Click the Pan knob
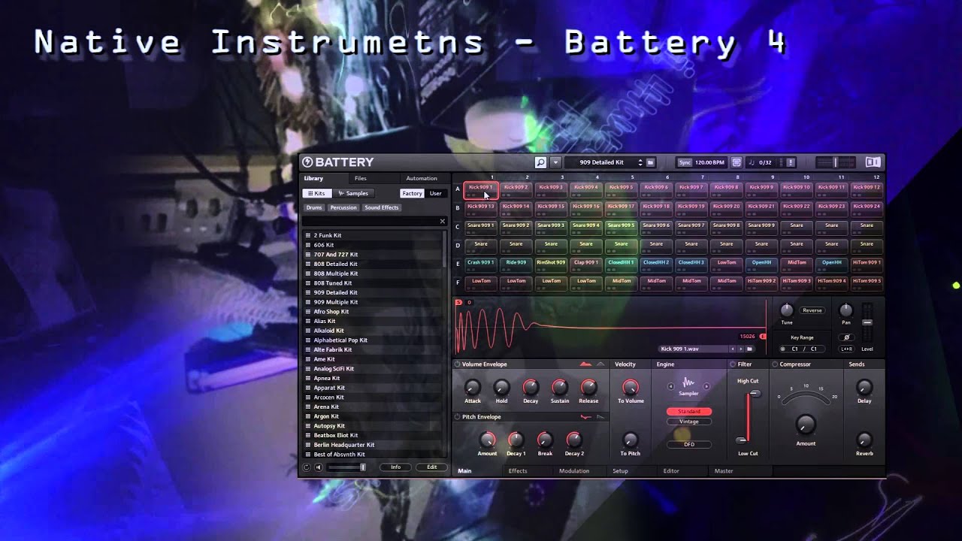 point(846,310)
